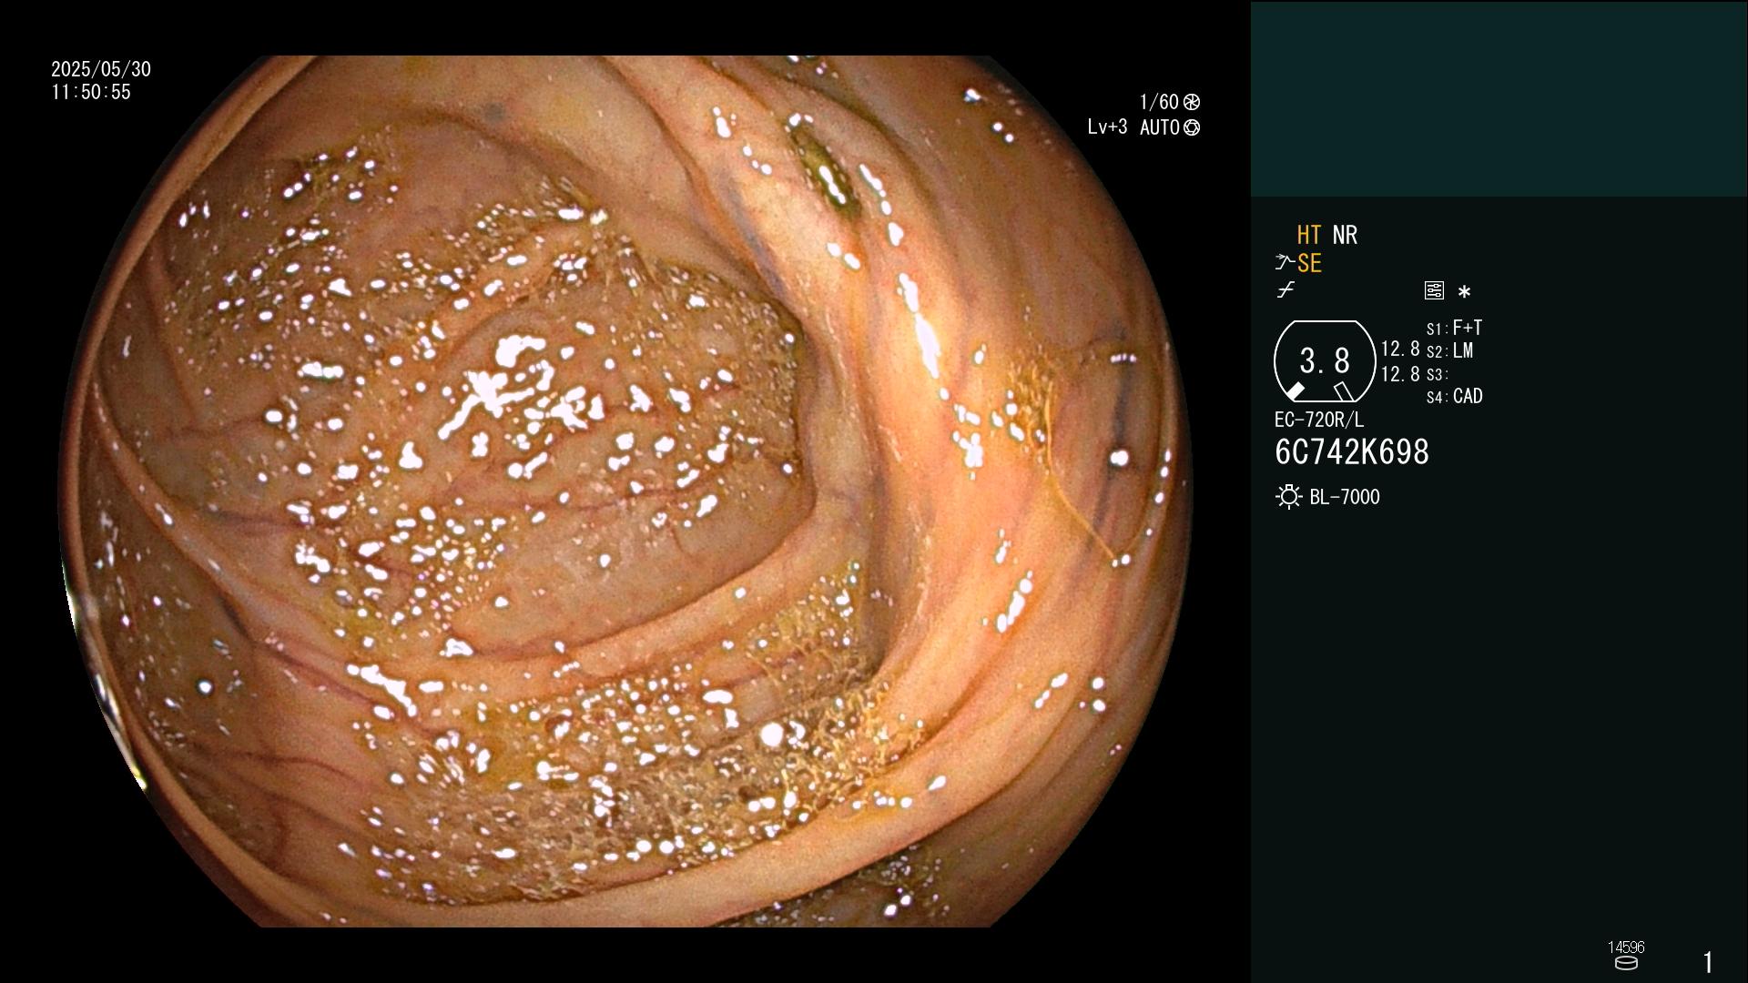Click the empty S3 switch label
The width and height of the screenshot is (1748, 983).
click(1437, 375)
